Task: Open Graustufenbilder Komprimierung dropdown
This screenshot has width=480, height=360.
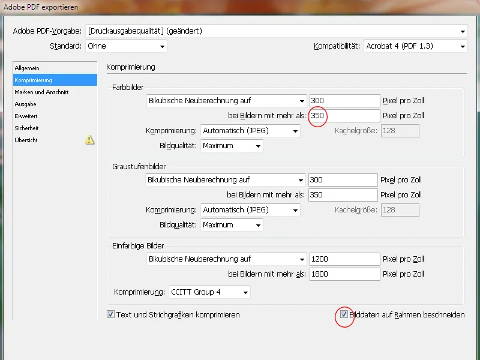Action: [x=250, y=210]
